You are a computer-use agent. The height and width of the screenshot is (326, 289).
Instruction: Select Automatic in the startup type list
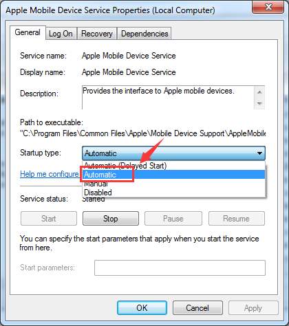174,175
